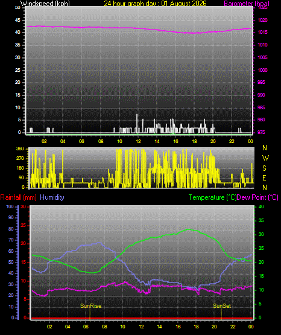Viewport: 281px width, 335px height.
Task: Click the S compass label
Action: click(264, 168)
